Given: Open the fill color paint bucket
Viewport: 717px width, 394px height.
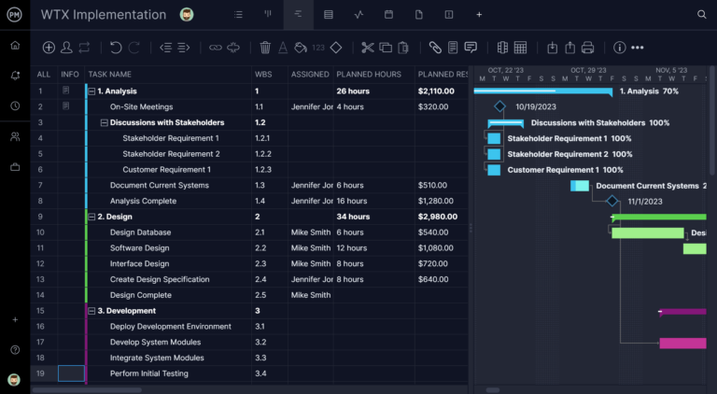Looking at the screenshot, I should click(301, 48).
